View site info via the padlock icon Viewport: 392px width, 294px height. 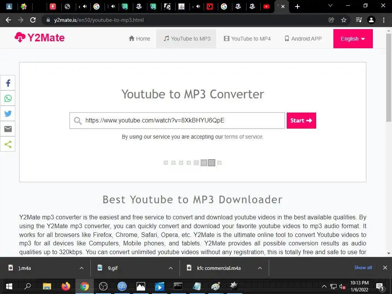pos(48,20)
